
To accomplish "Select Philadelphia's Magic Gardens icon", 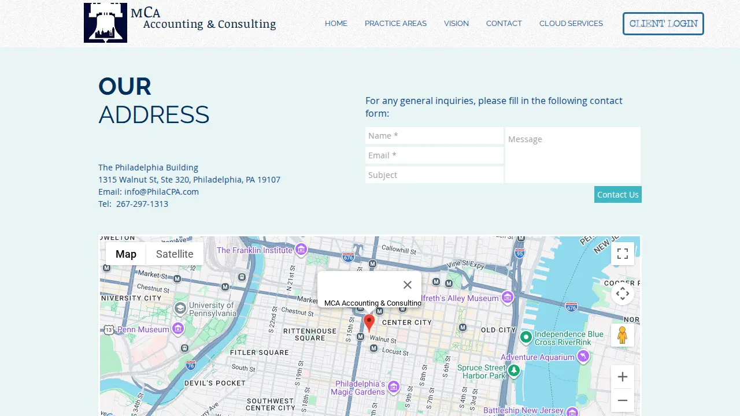I will (x=394, y=387).
